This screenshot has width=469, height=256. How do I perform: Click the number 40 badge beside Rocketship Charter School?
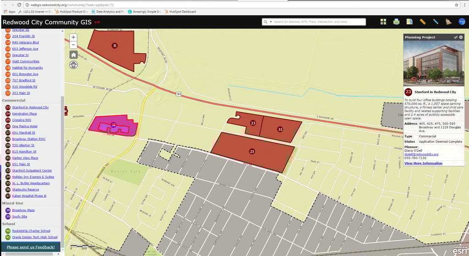[x=8, y=231]
